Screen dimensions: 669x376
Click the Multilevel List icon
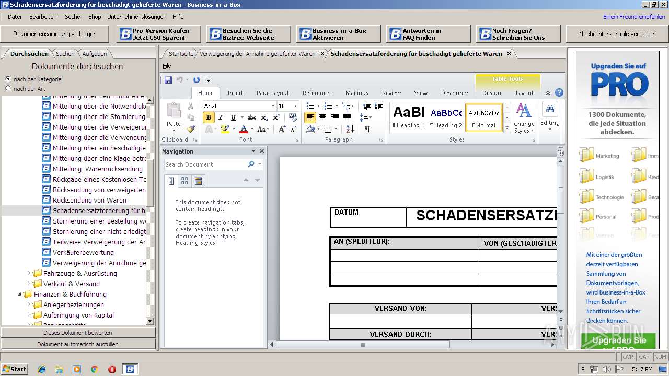pyautogui.click(x=345, y=106)
